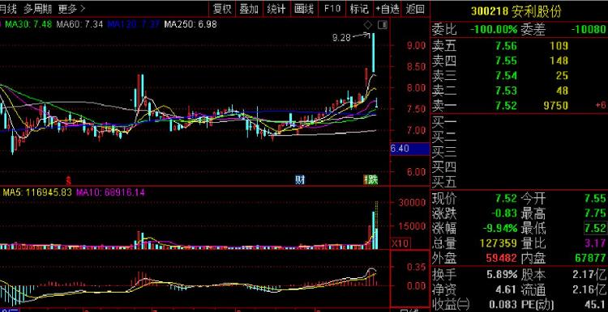The image size is (608, 312).
Task: Click the 涨幅 -9.94% change percent
Action: click(500, 229)
